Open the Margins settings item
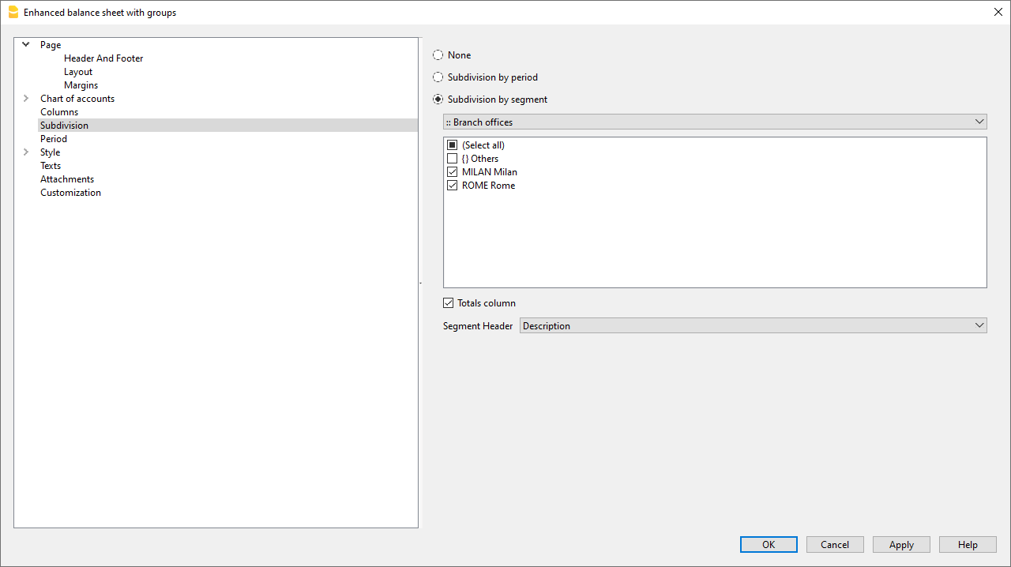 pyautogui.click(x=81, y=85)
